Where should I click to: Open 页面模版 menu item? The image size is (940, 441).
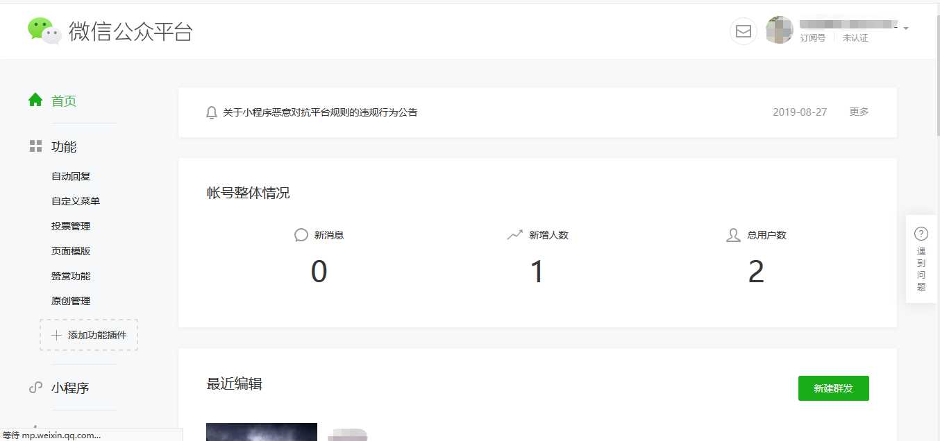click(x=71, y=251)
